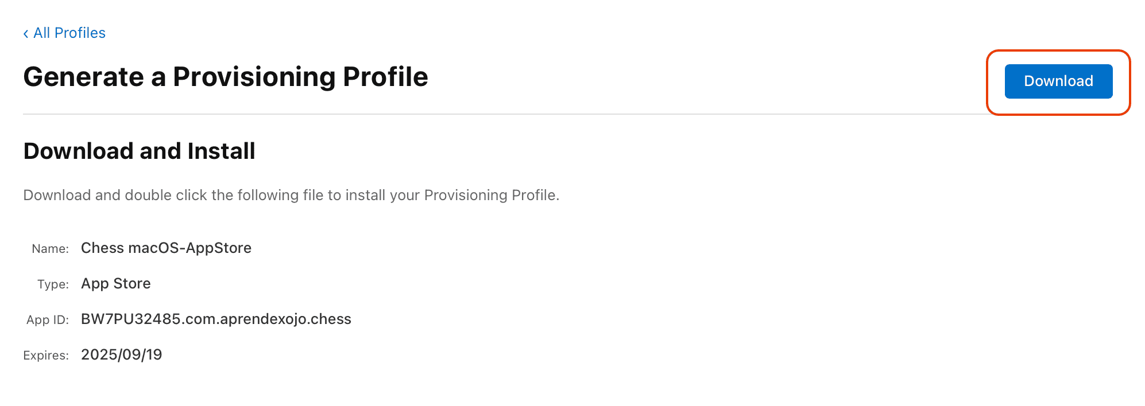Image resolution: width=1145 pixels, height=406 pixels.
Task: Click the Name field label
Action: point(51,248)
